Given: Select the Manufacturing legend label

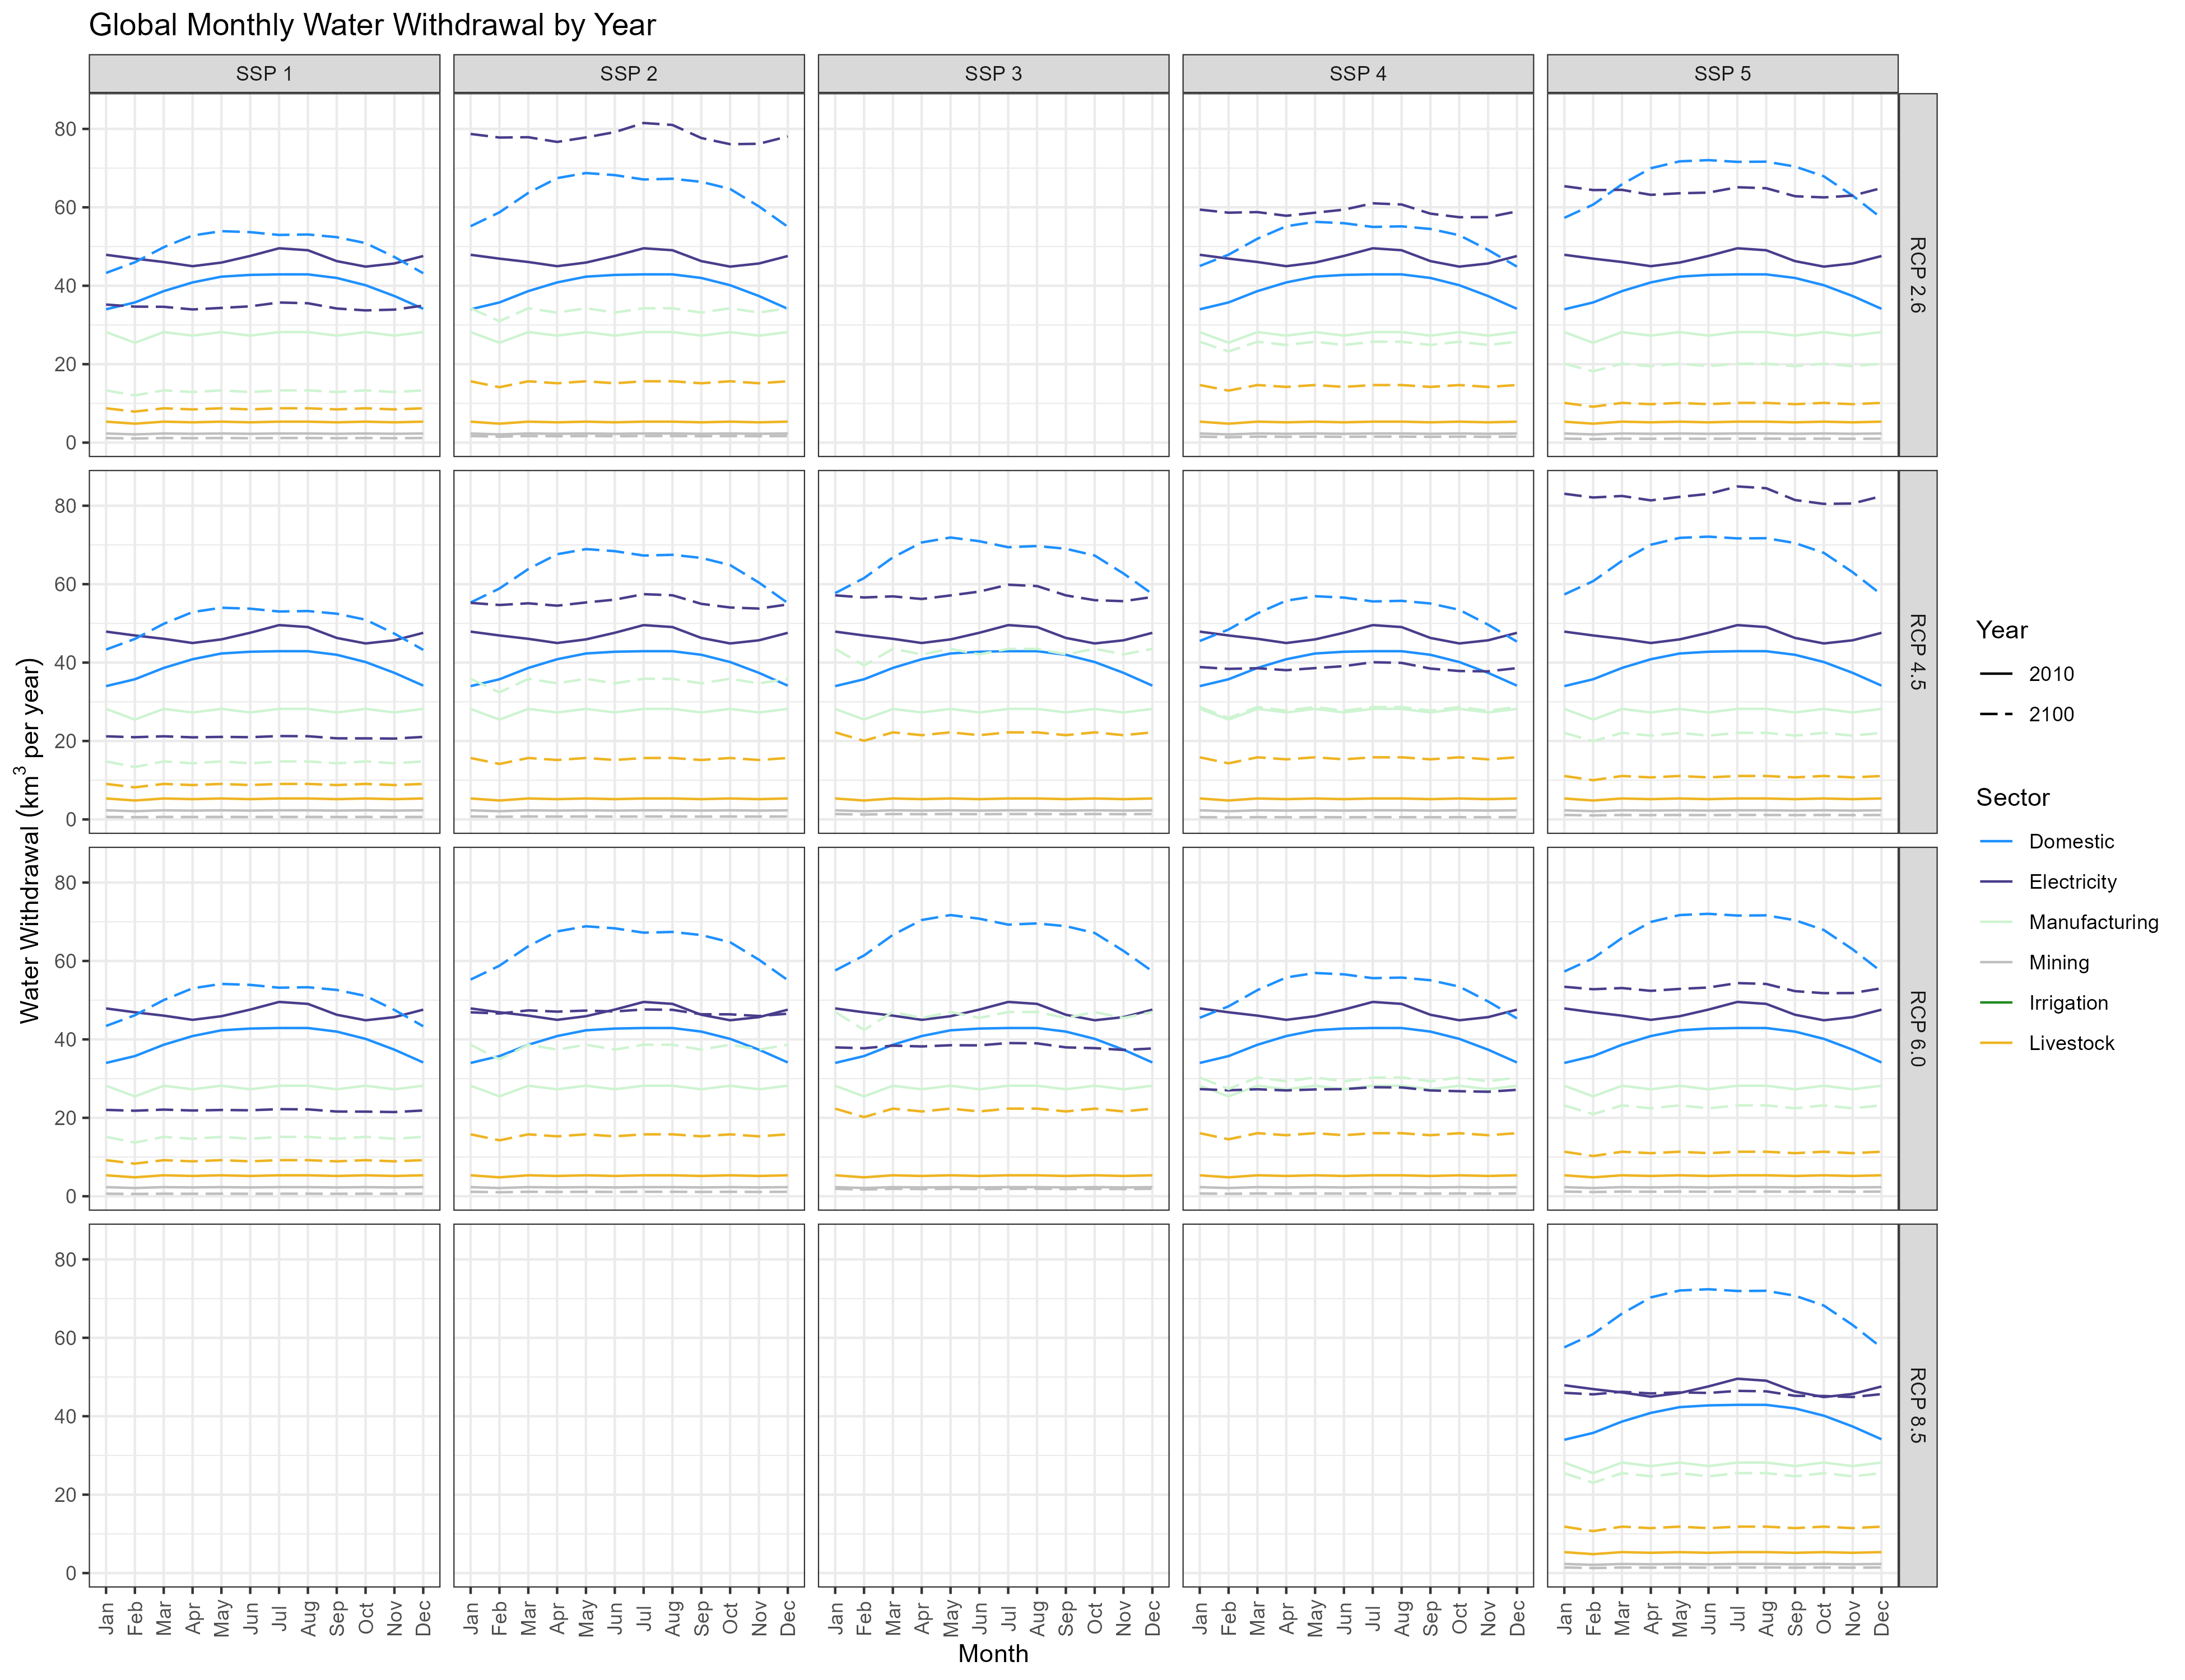Looking at the screenshot, I should (2093, 922).
